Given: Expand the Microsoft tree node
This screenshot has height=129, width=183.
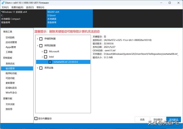Looking at the screenshot, I should (42, 52).
